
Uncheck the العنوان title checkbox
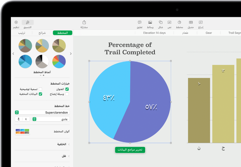tap(67, 89)
